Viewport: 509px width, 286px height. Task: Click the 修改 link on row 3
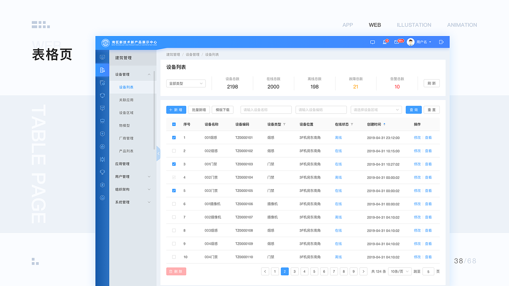pos(417,164)
